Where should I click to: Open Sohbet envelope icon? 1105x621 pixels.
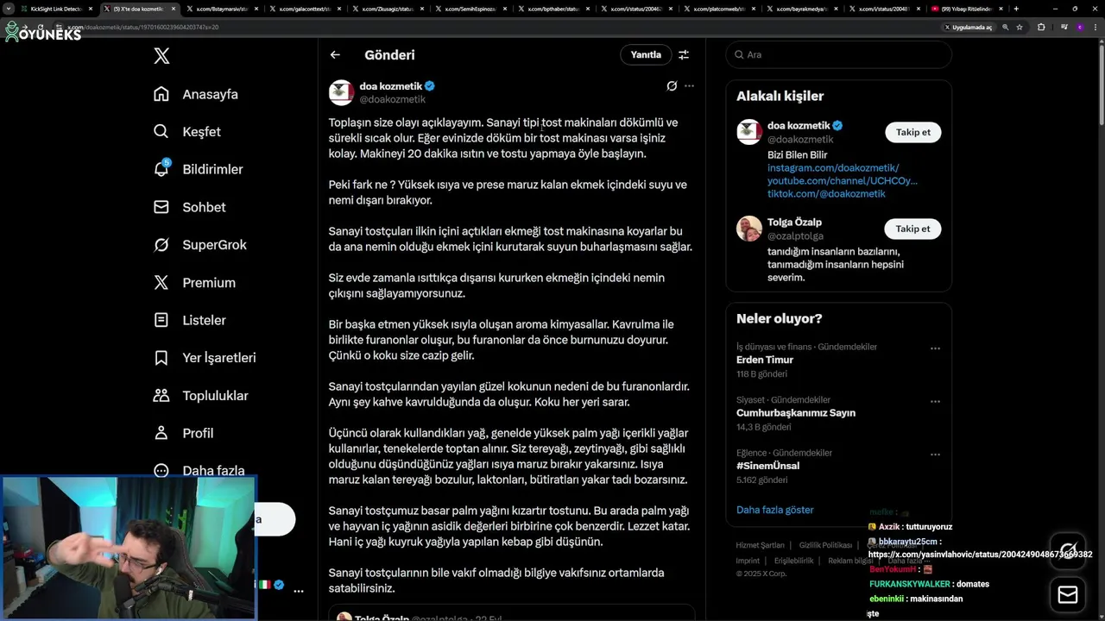pyautogui.click(x=161, y=207)
